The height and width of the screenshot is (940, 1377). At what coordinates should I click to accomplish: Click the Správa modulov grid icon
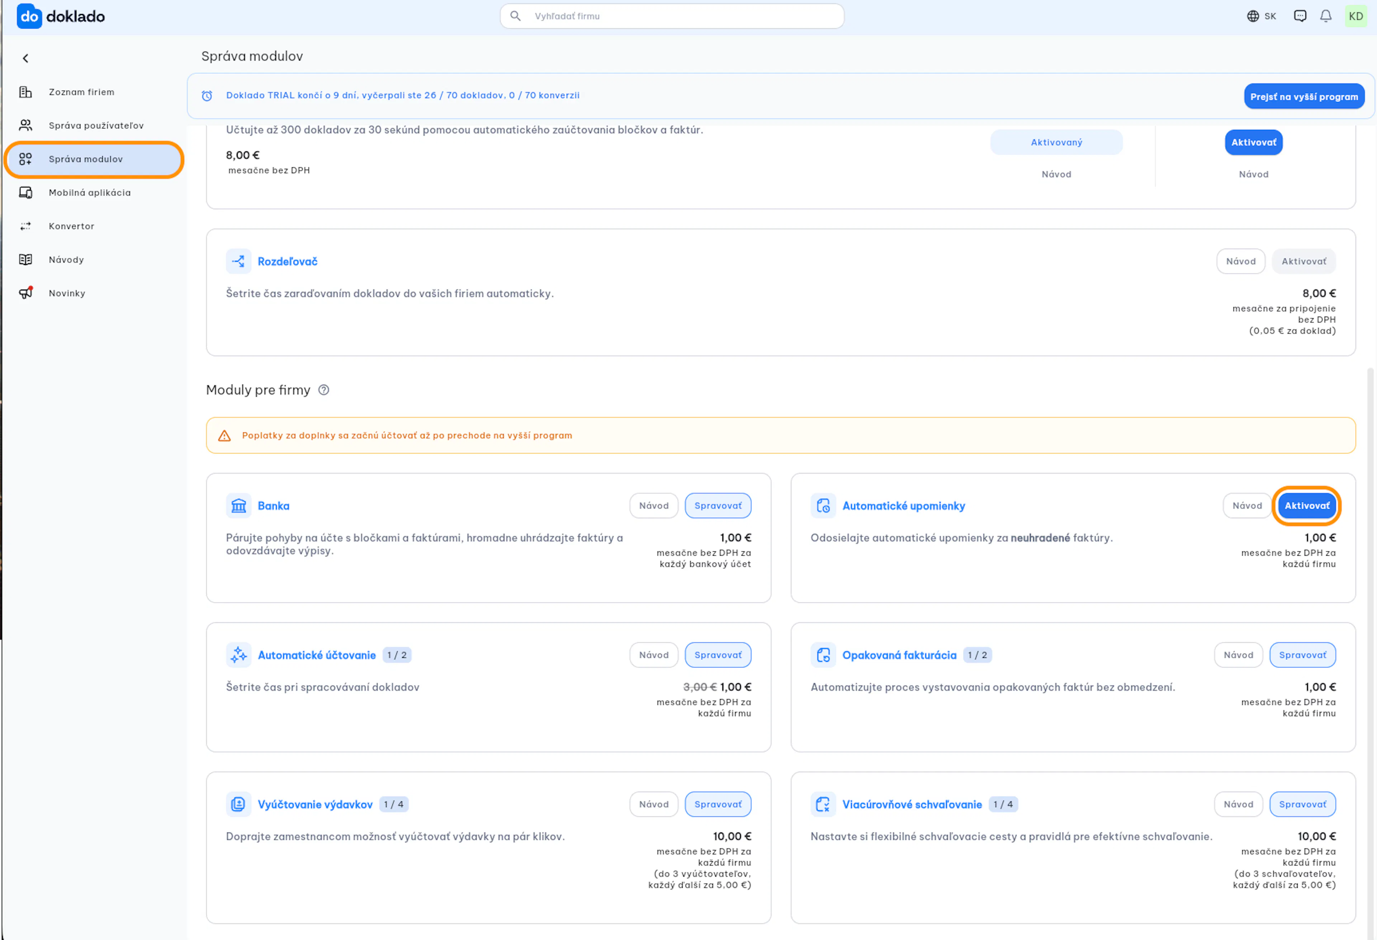point(25,159)
